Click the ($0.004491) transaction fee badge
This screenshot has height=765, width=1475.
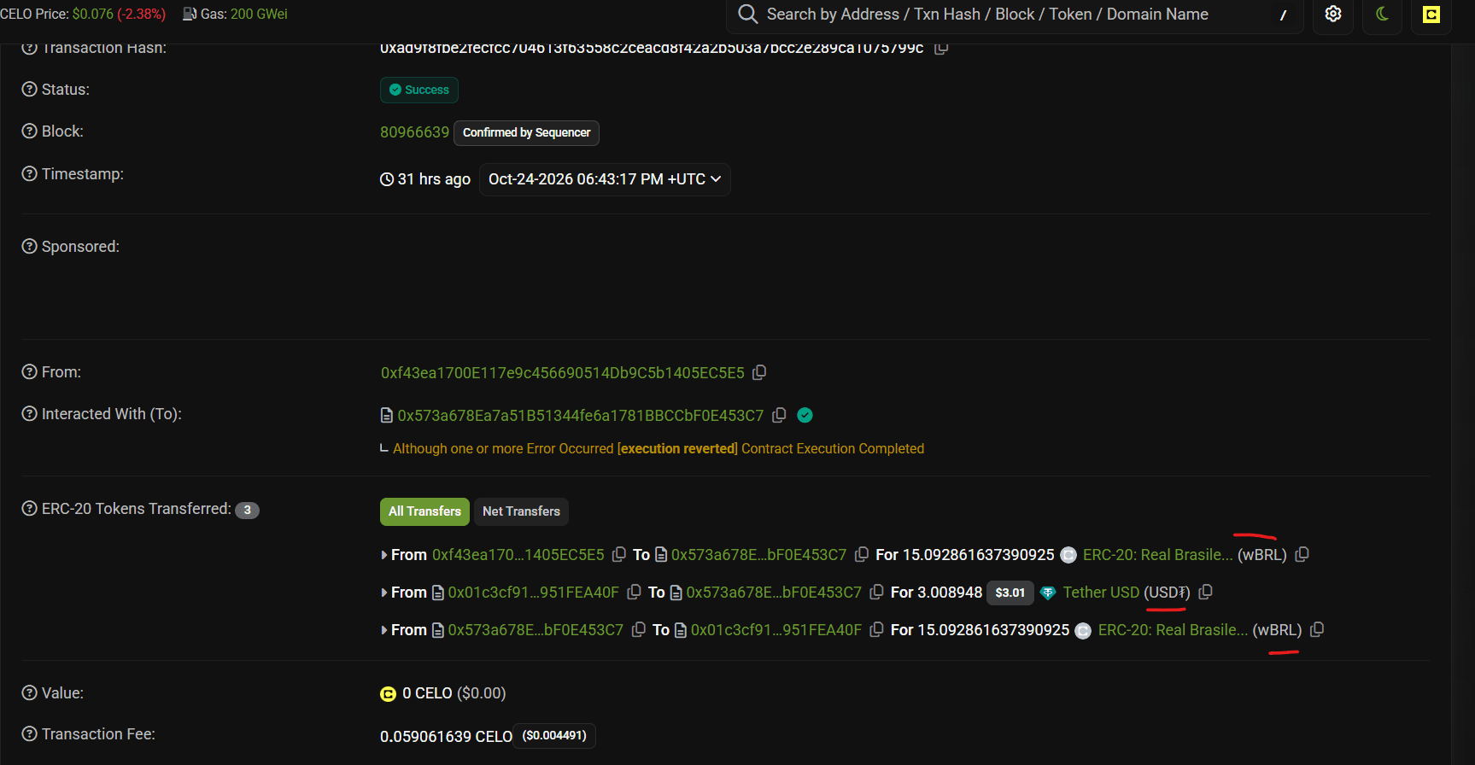(x=554, y=735)
